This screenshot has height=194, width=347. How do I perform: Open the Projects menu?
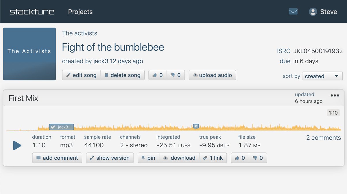pos(80,12)
